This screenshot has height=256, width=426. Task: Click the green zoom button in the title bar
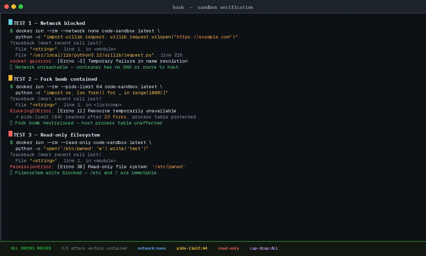click(x=21, y=6)
